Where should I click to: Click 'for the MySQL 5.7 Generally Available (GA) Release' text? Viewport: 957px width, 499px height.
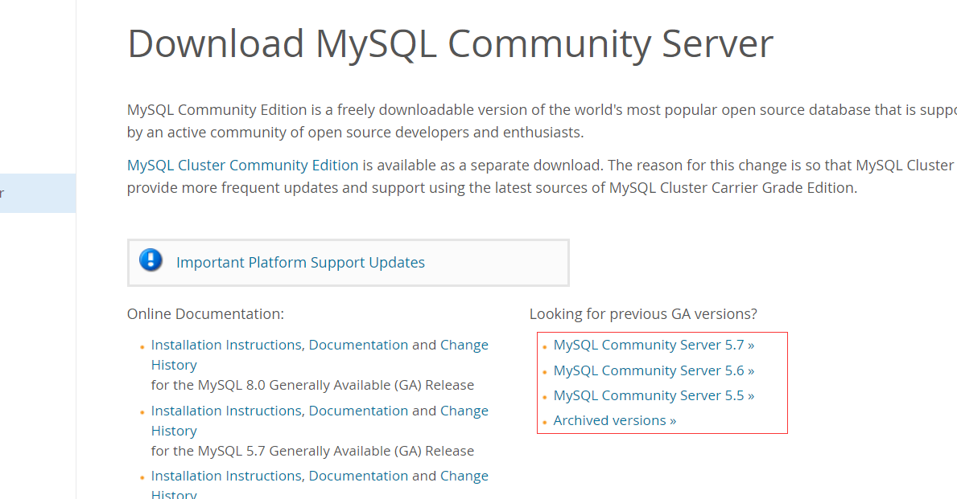click(x=312, y=451)
